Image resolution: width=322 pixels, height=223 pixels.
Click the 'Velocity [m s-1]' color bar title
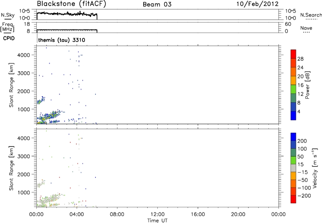coord(315,168)
